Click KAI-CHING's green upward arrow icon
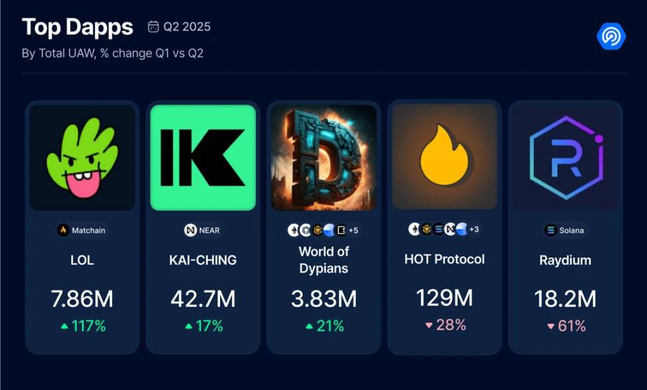 pyautogui.click(x=189, y=326)
